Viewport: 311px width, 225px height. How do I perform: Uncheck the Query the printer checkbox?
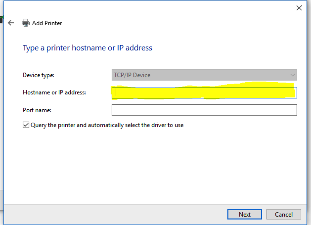click(26, 125)
